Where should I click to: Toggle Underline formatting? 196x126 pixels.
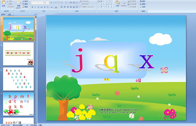39,7
